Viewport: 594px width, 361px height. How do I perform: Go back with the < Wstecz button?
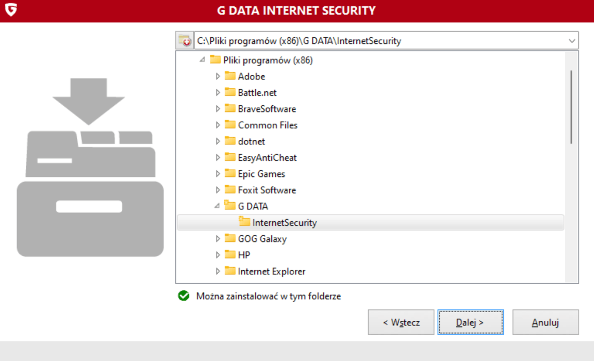(401, 322)
